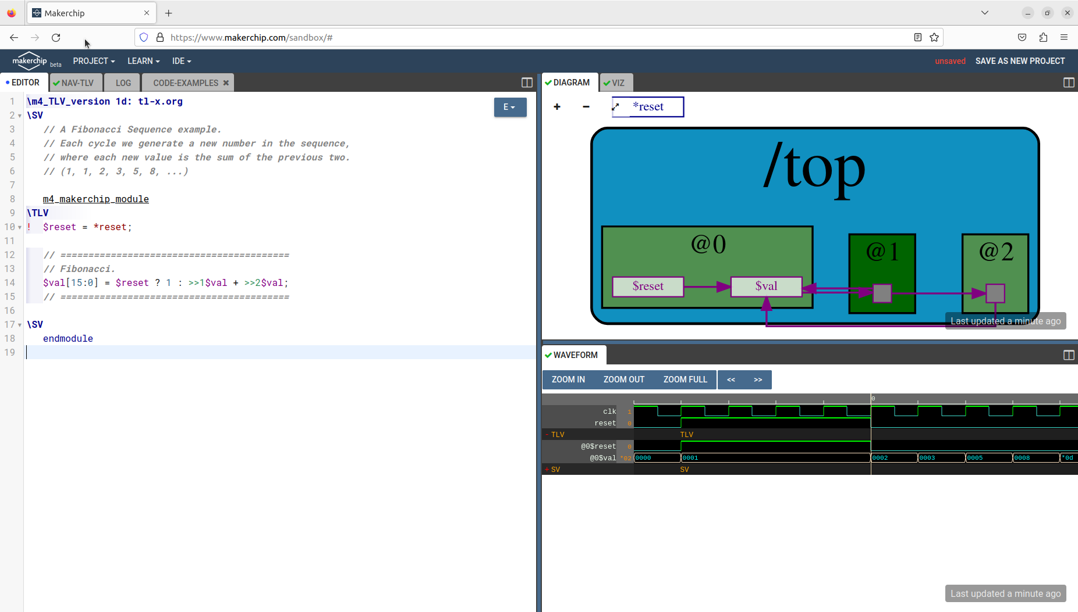Show site security lock info

[160, 37]
